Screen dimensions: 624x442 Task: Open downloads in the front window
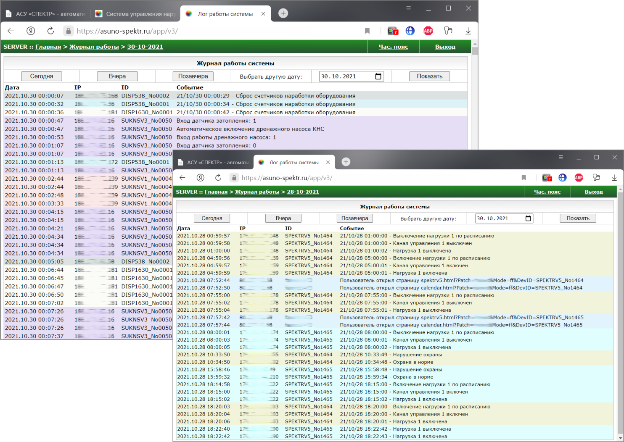[x=614, y=178]
